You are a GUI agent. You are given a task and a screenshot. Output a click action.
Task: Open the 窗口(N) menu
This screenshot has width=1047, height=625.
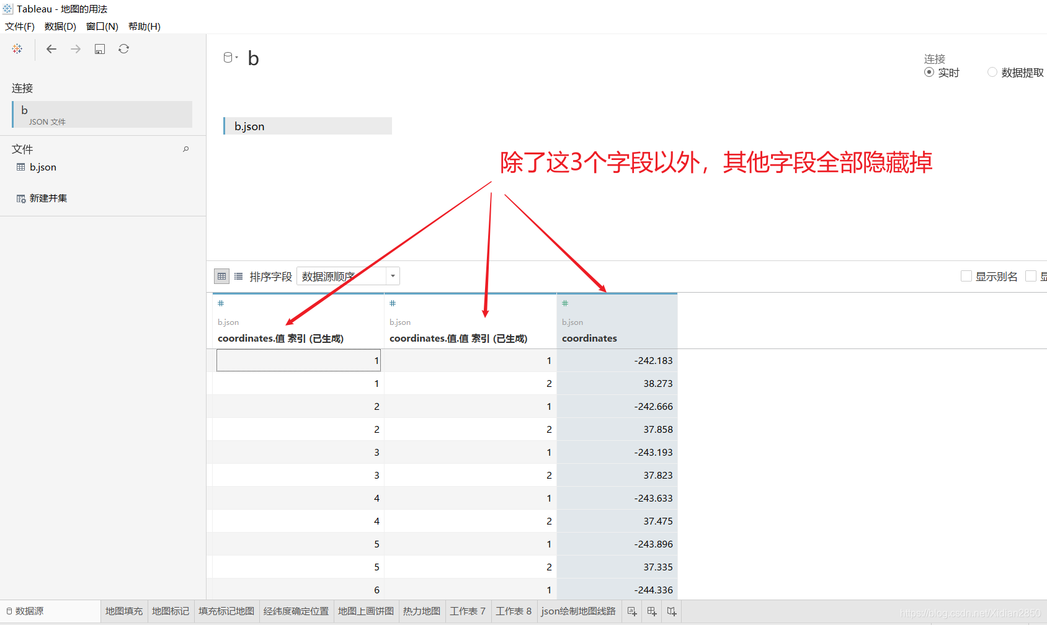point(102,26)
